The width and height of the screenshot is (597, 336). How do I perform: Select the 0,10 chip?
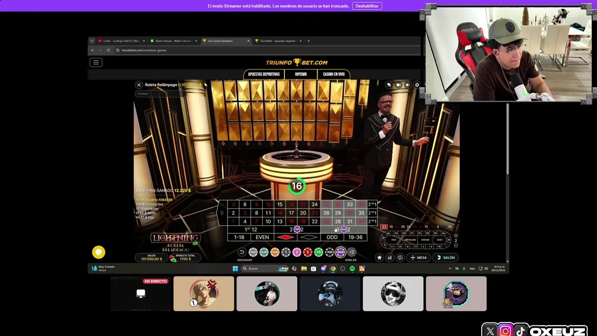(x=253, y=252)
